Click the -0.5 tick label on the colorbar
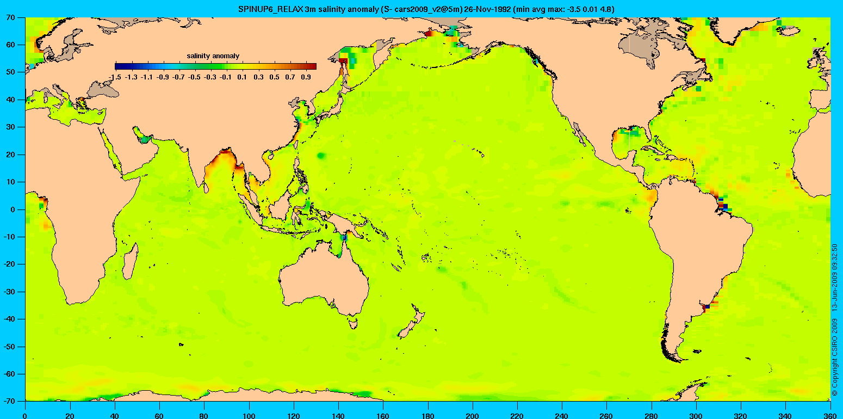The height and width of the screenshot is (419, 843). [194, 78]
